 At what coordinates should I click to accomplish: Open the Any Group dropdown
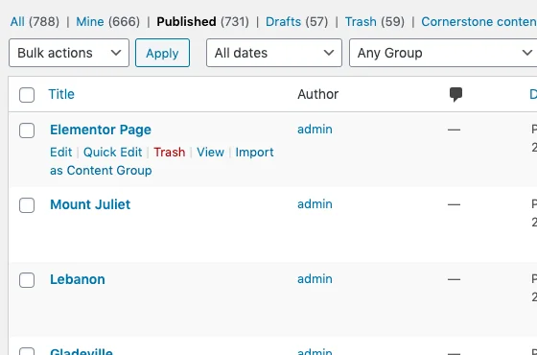[x=443, y=53]
